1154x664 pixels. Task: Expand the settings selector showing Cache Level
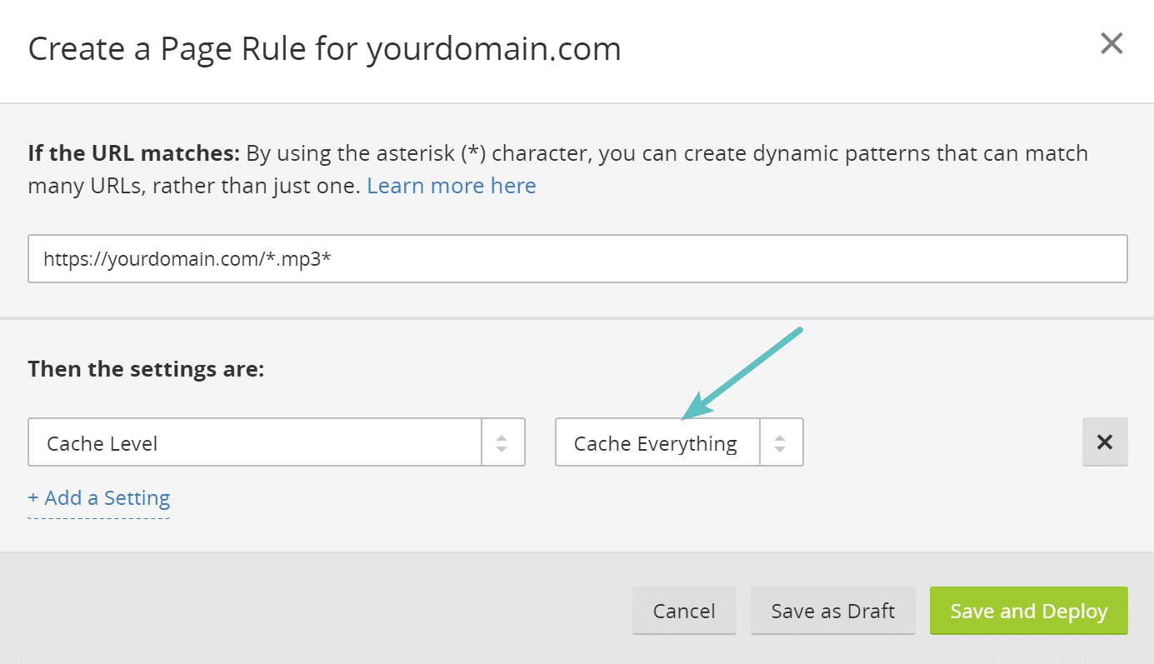(250, 442)
